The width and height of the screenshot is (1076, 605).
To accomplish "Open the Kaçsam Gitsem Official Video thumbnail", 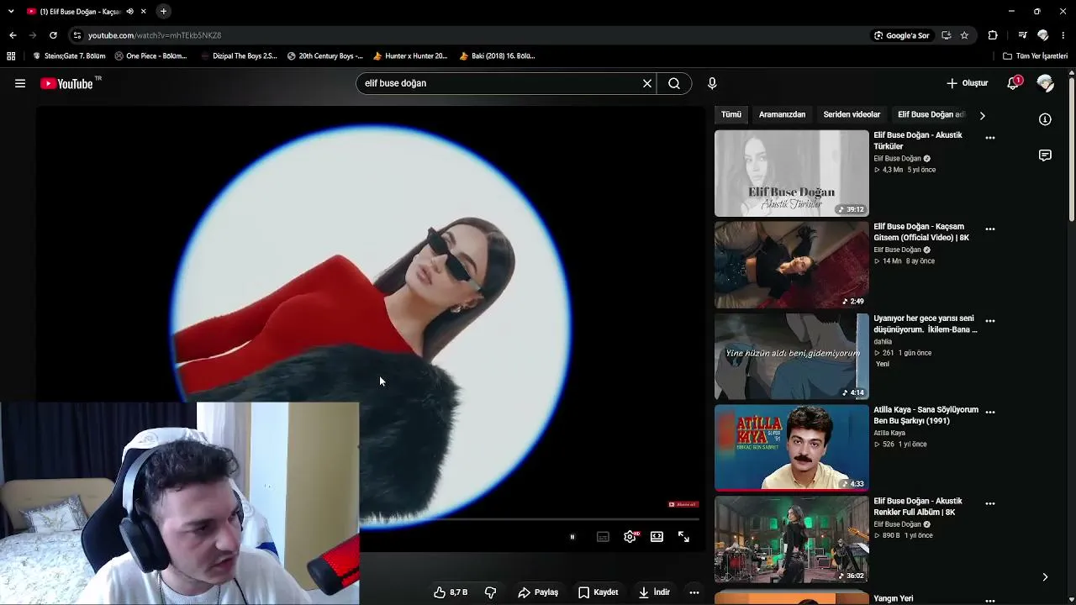I will pos(792,265).
